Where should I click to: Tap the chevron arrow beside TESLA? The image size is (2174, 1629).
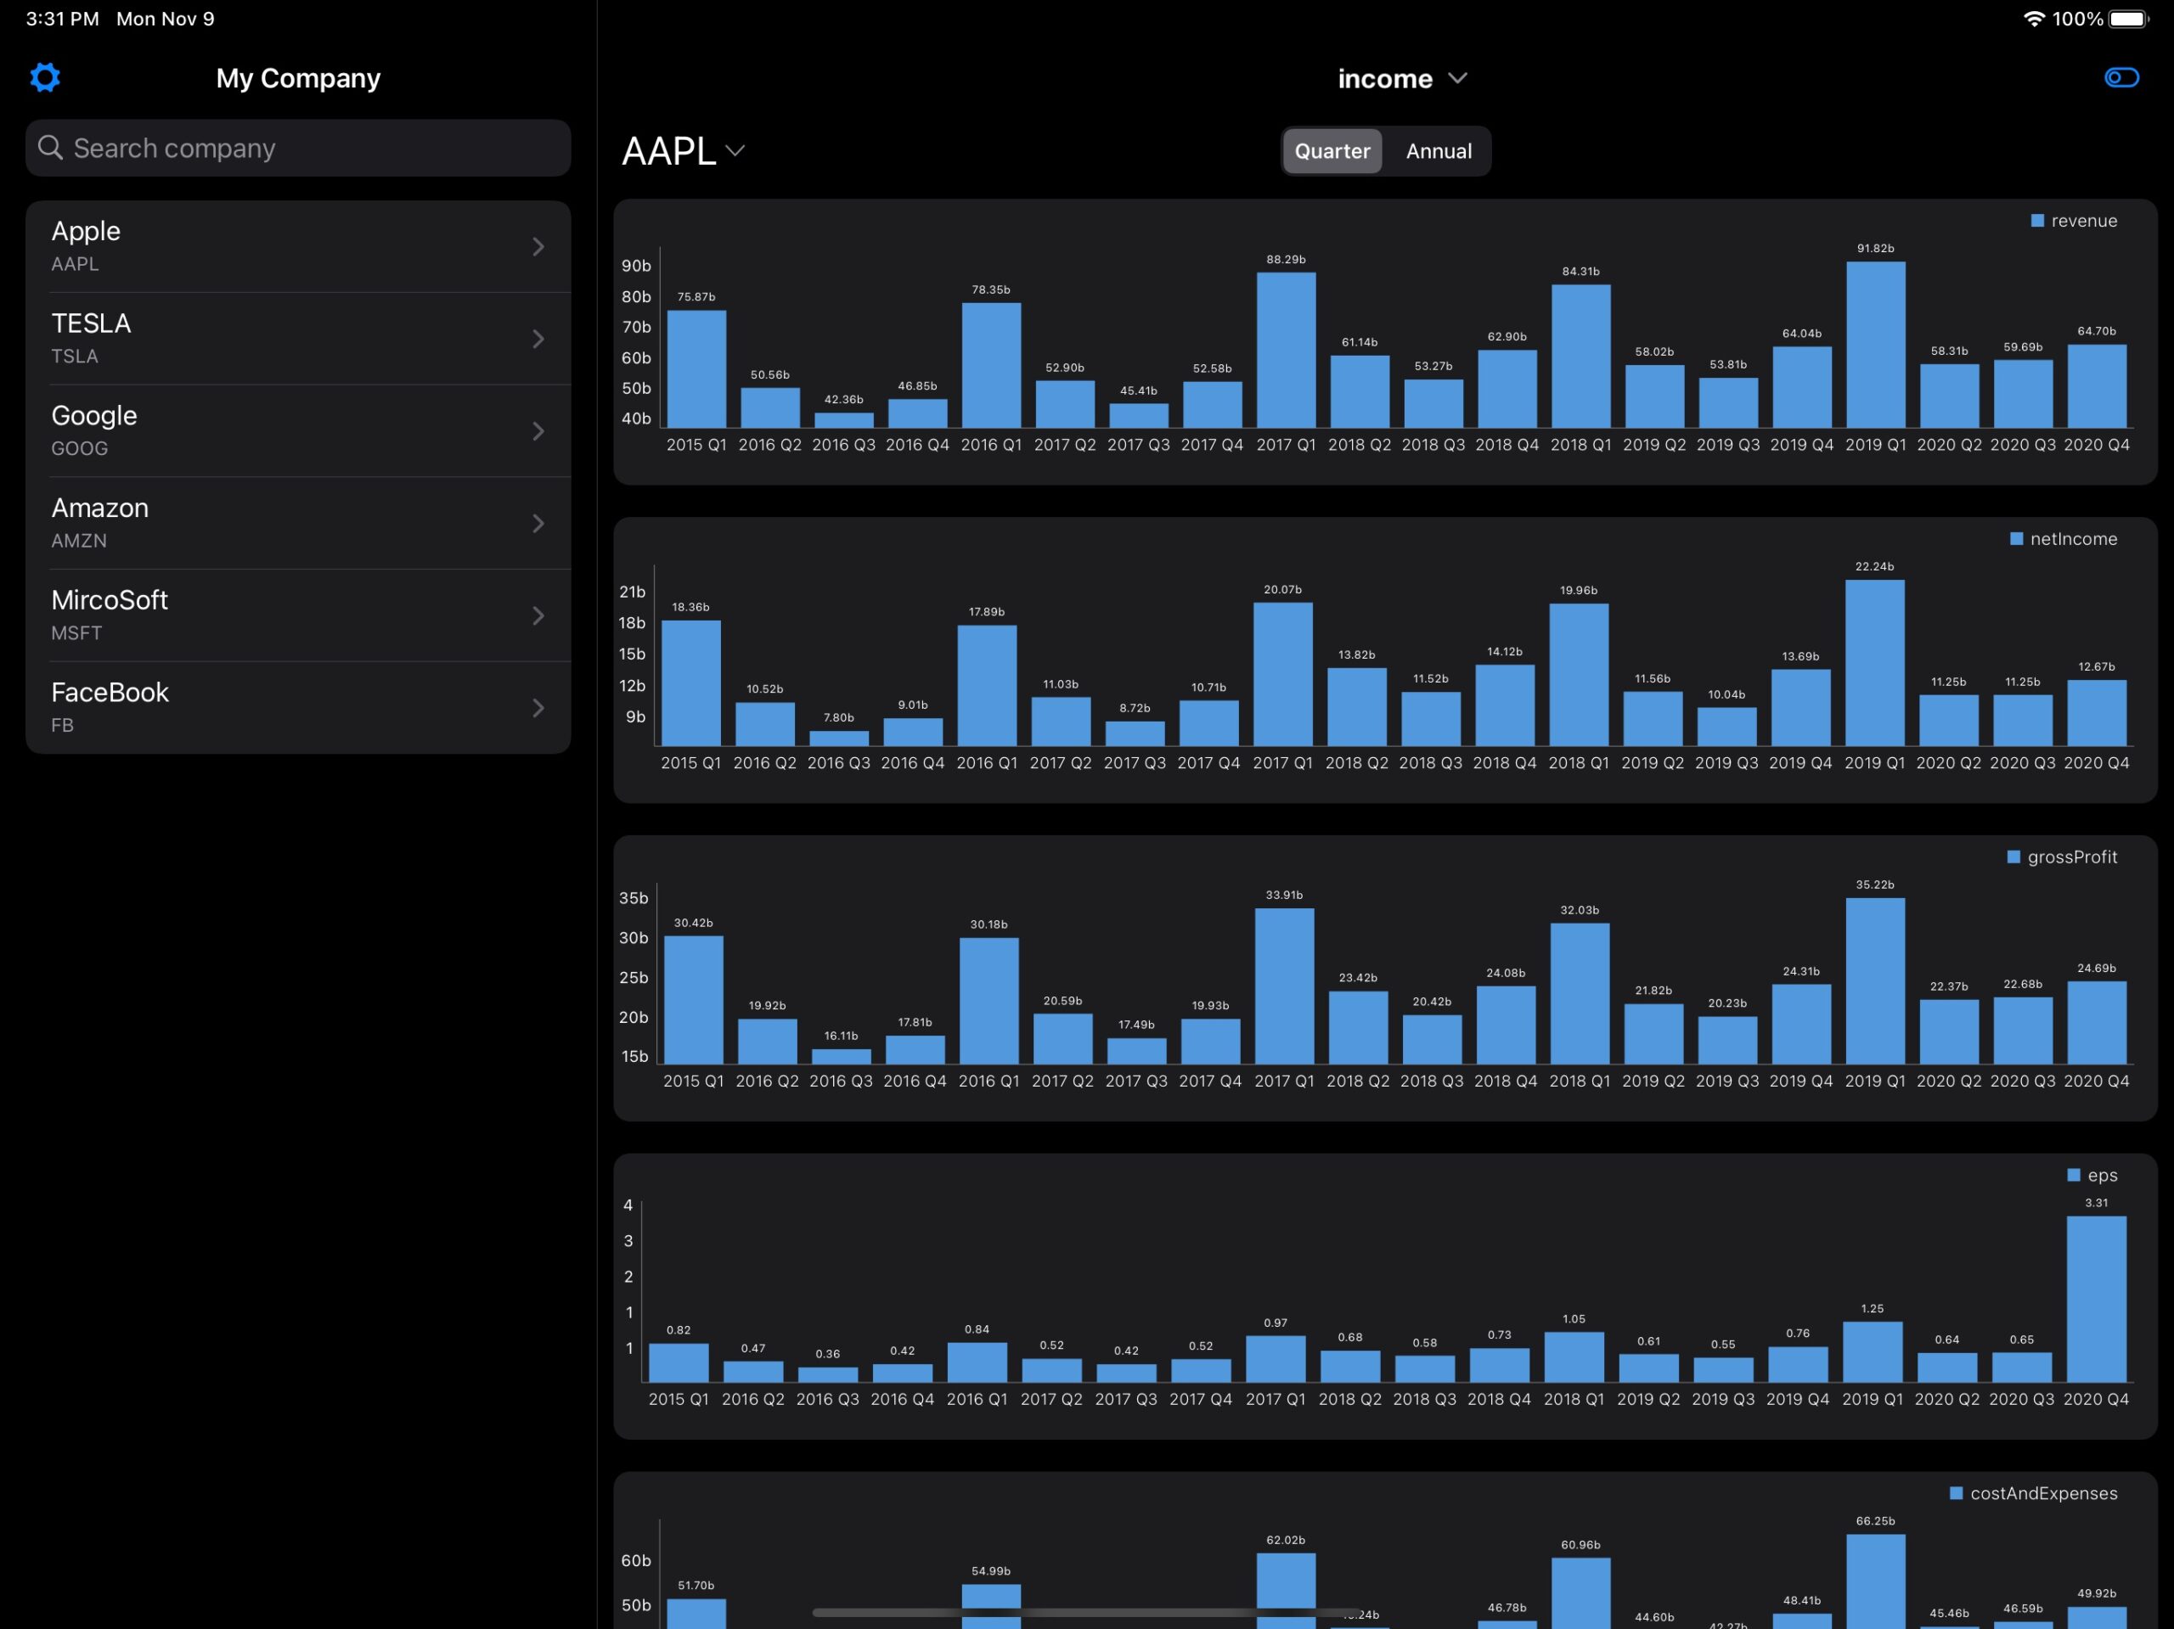pos(538,339)
